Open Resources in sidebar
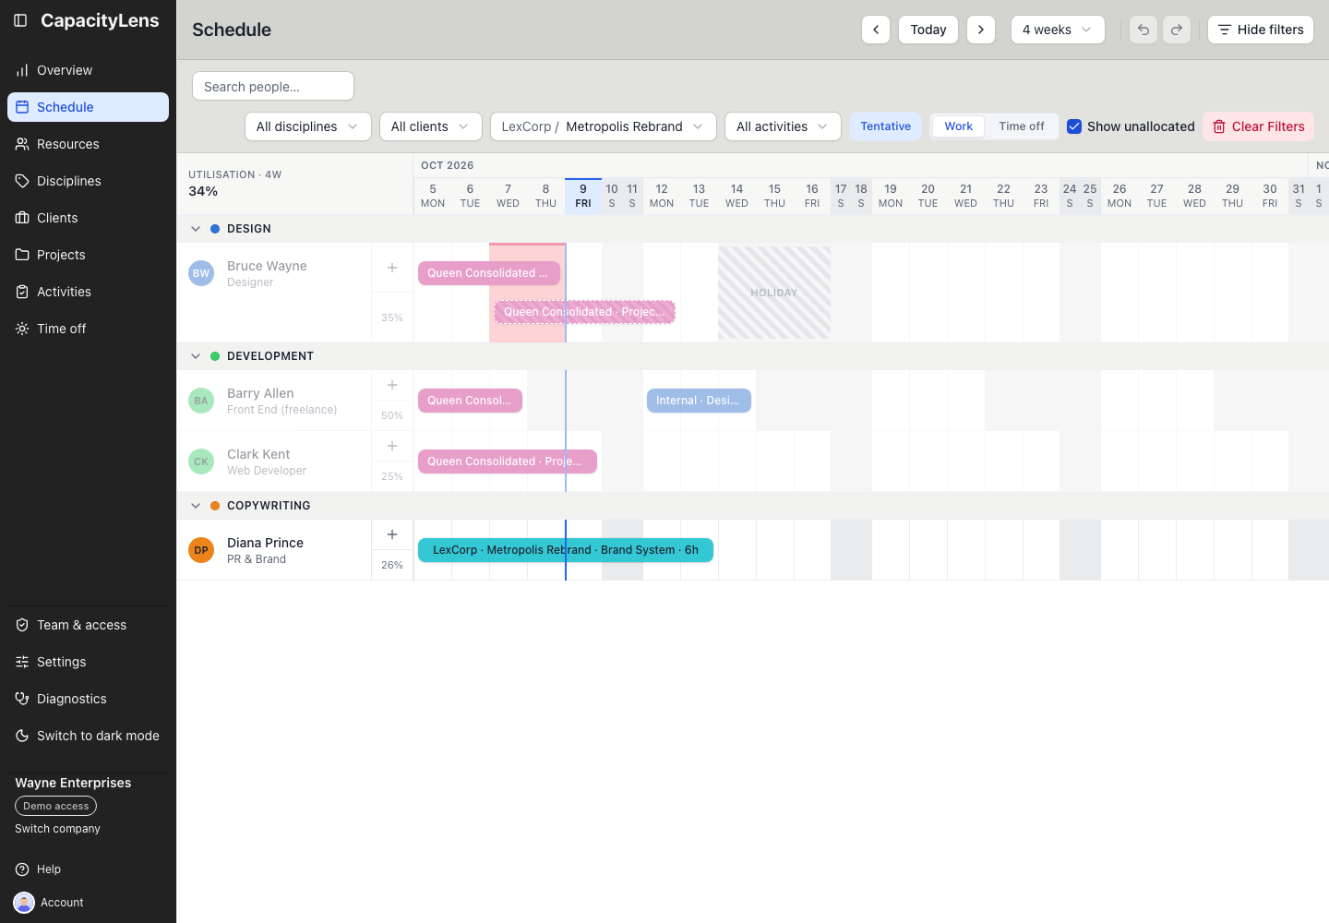 [88, 144]
